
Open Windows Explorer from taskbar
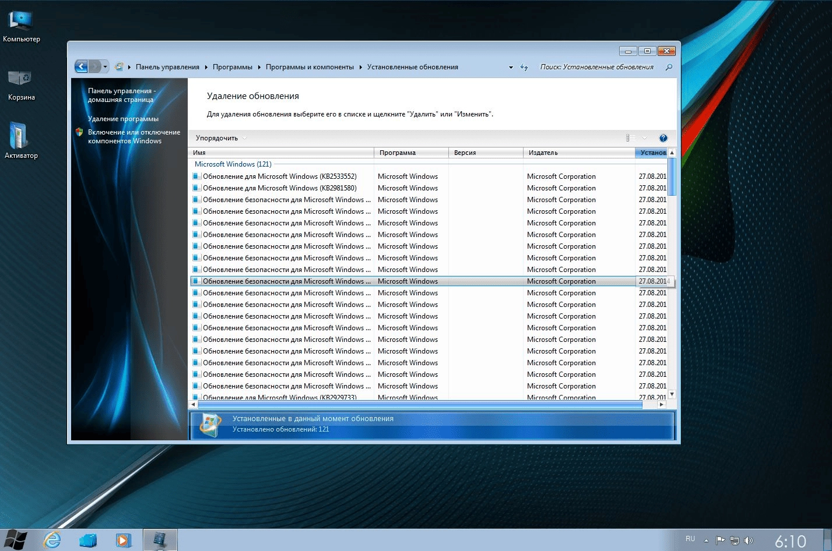(88, 540)
